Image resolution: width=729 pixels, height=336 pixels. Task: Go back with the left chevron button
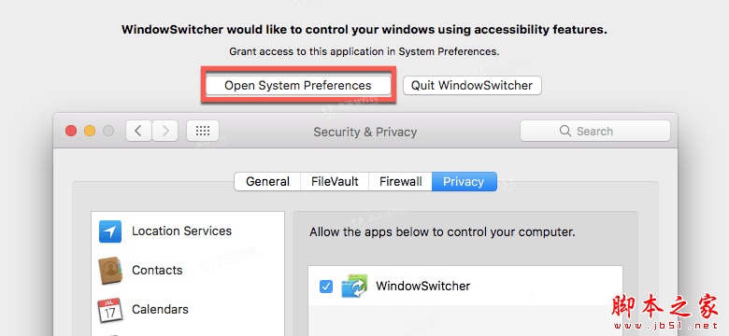(138, 131)
